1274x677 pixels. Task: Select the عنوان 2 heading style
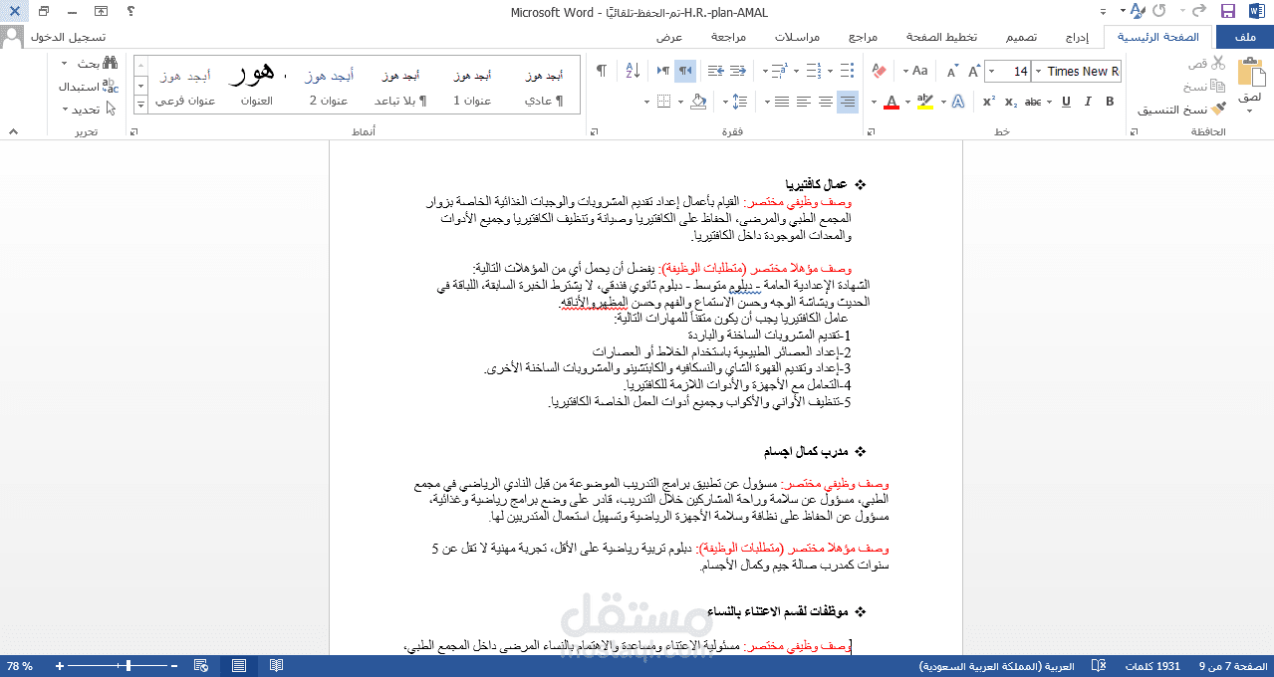[328, 86]
